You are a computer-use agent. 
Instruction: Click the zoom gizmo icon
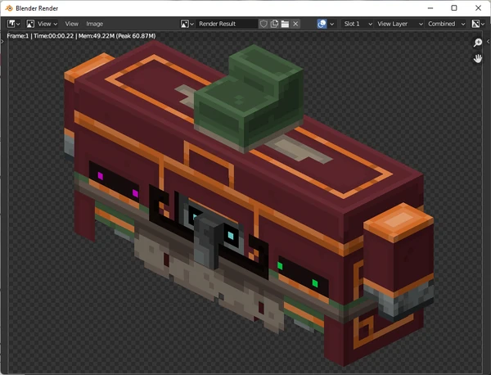click(x=478, y=43)
